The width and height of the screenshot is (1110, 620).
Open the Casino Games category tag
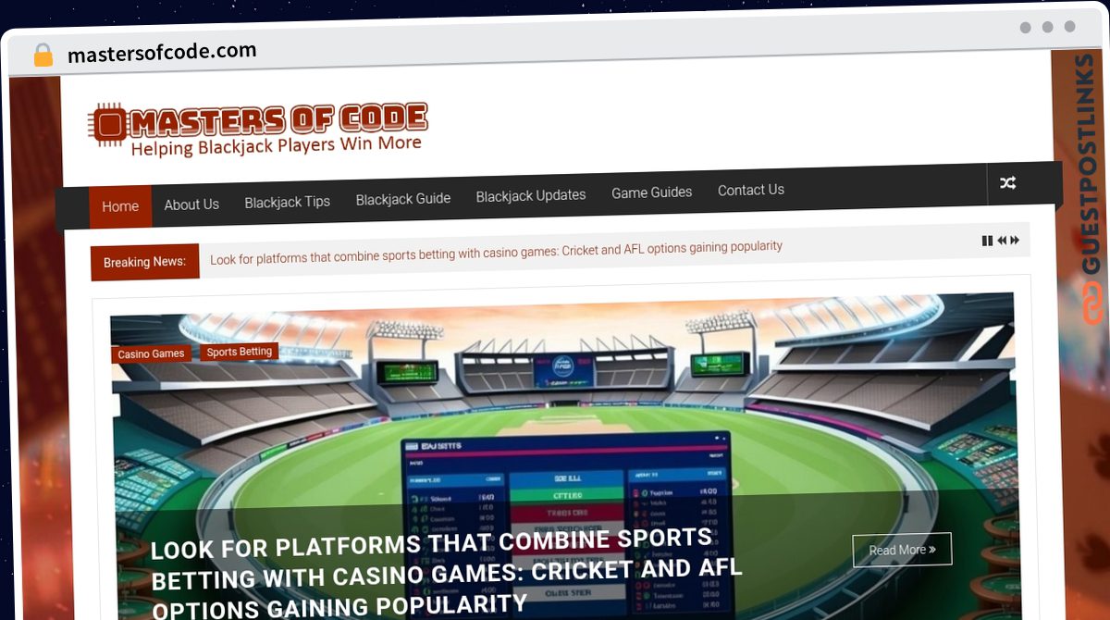tap(151, 354)
